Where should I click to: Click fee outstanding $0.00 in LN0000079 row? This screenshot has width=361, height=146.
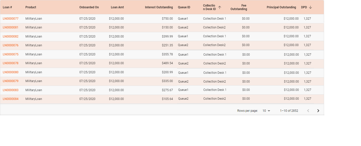click(246, 82)
